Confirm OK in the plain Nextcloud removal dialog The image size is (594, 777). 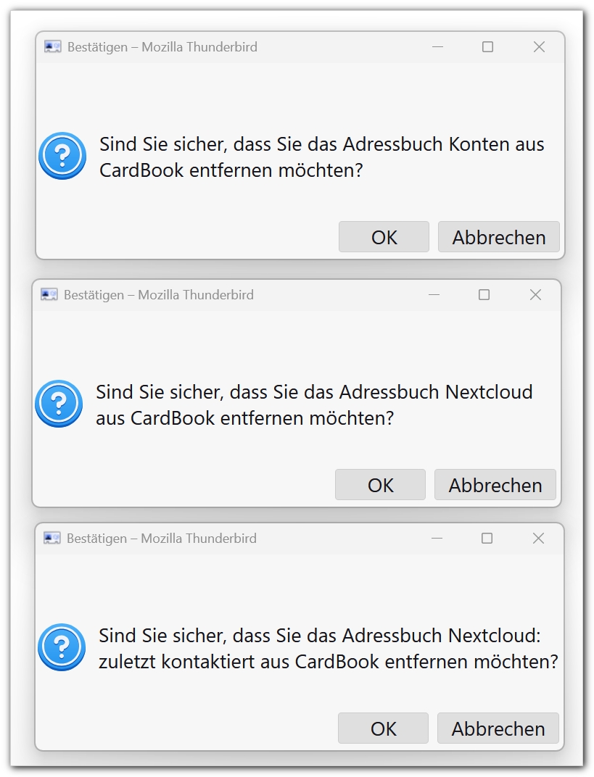(x=380, y=485)
